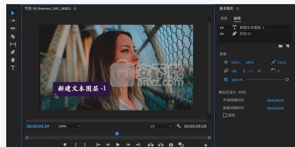The height and width of the screenshot is (147, 295).
Task: Open the 基本图形 panel menu
Action: [238, 8]
